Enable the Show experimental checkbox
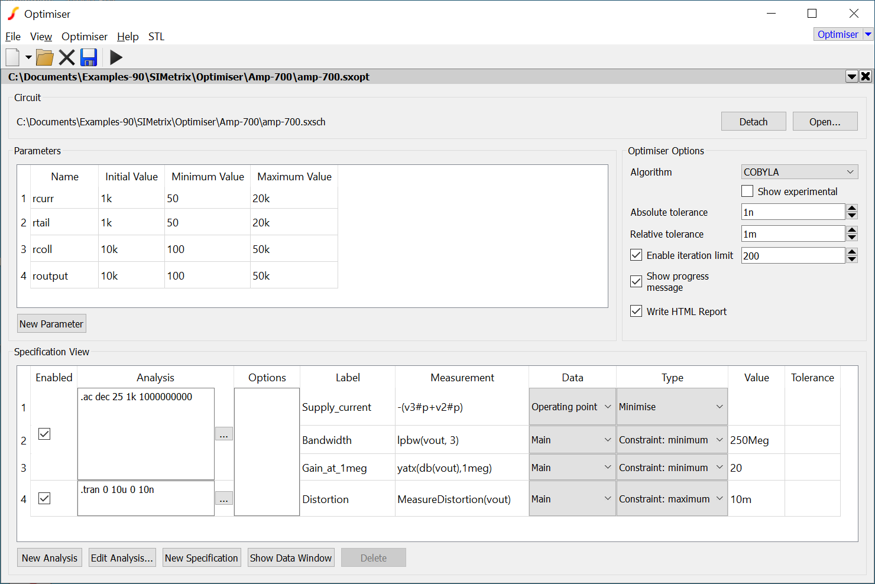875x584 pixels. 747,192
